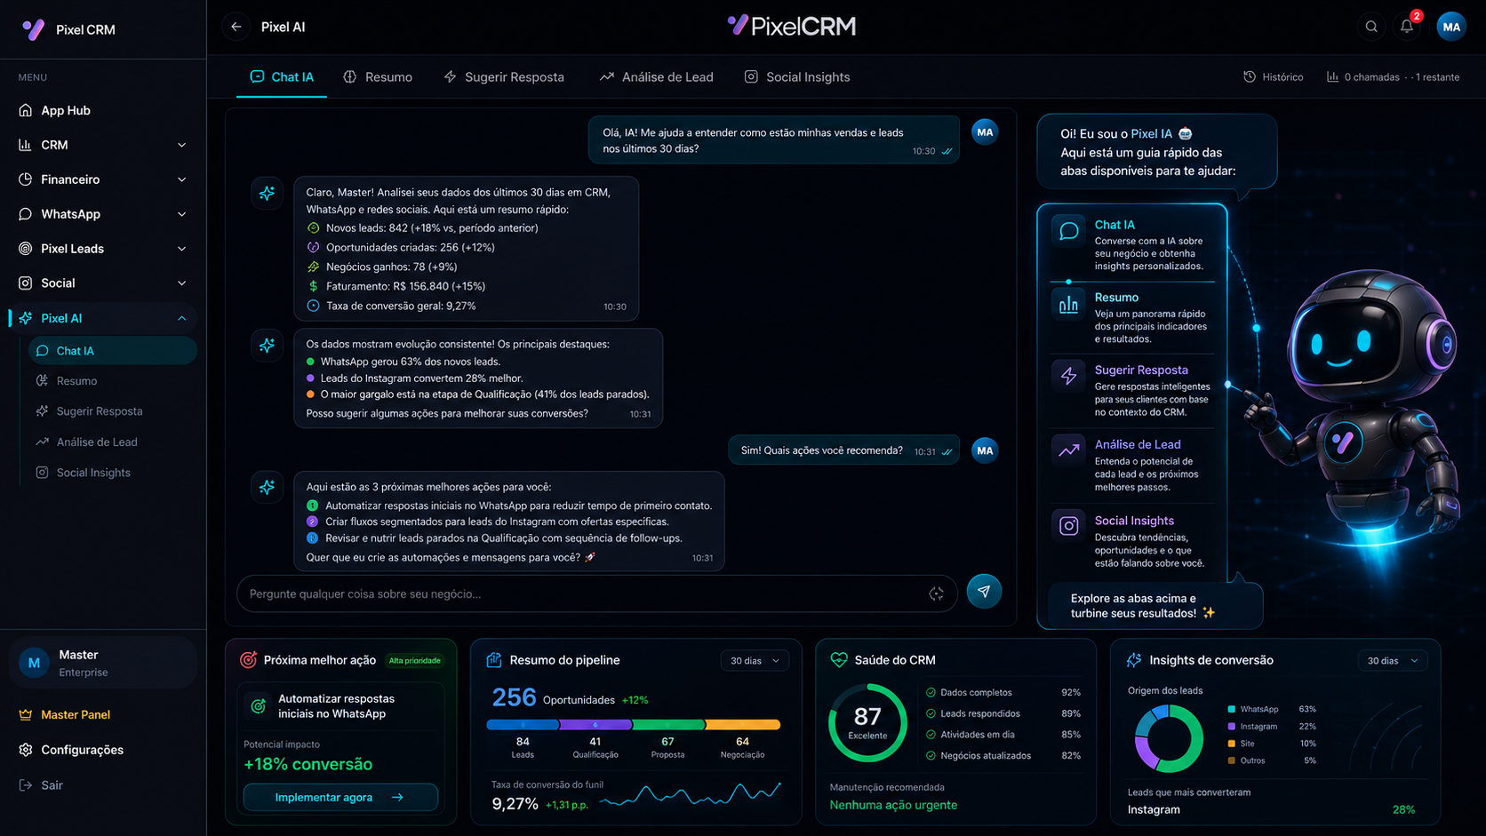Send message with paper plane button
Viewport: 1486px width, 836px height.
click(x=984, y=592)
